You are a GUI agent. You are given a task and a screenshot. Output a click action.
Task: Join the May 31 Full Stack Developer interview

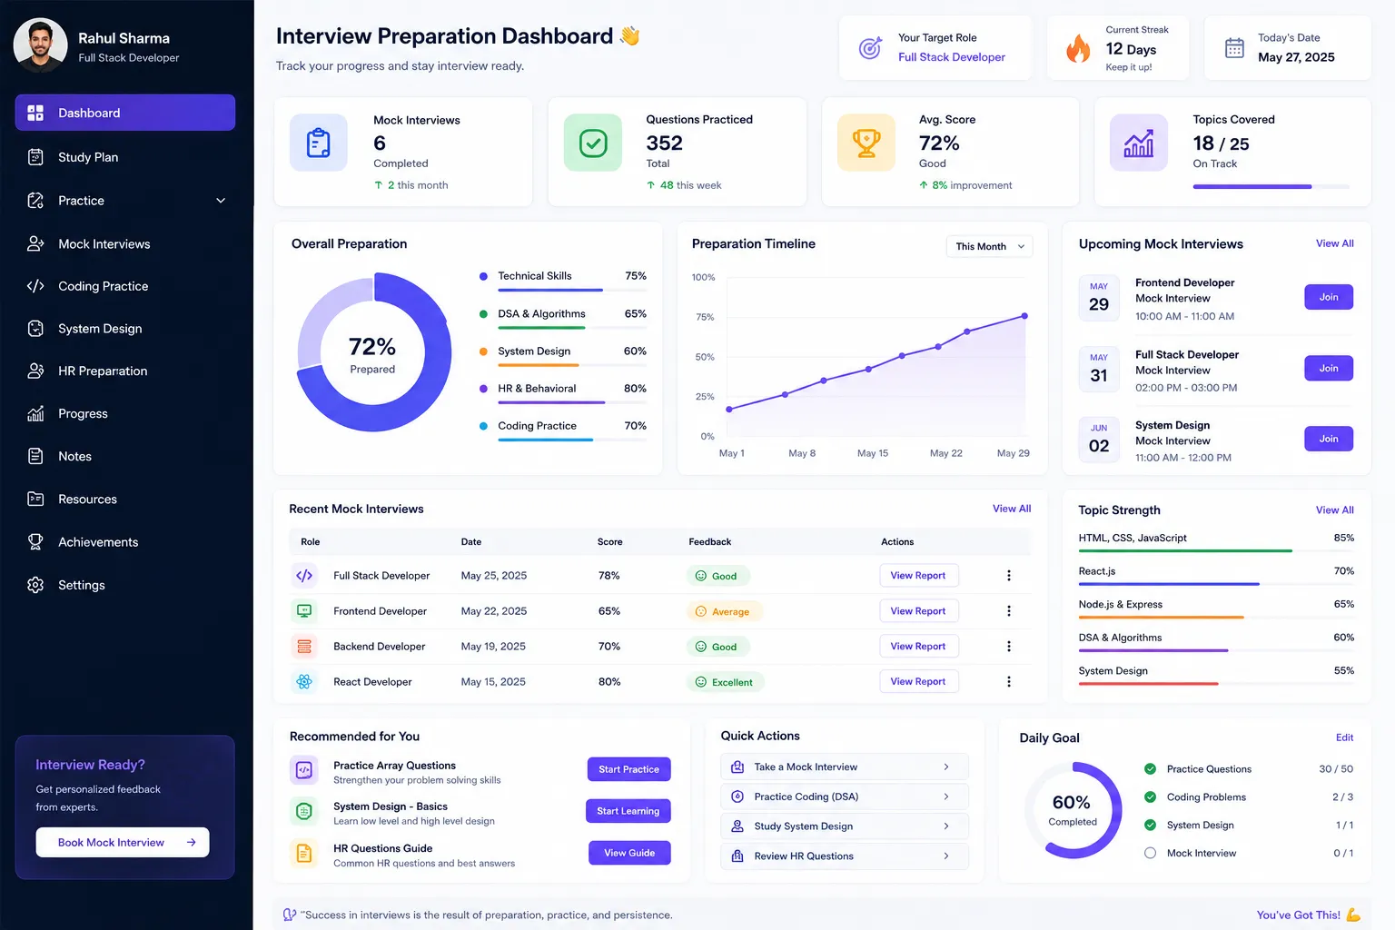(1329, 368)
